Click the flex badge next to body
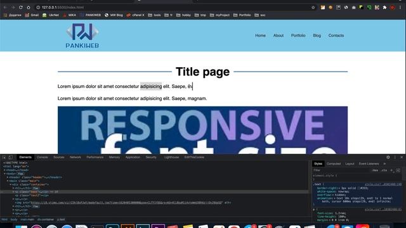Image resolution: width=406 pixels, height=228 pixels. [x=20, y=174]
